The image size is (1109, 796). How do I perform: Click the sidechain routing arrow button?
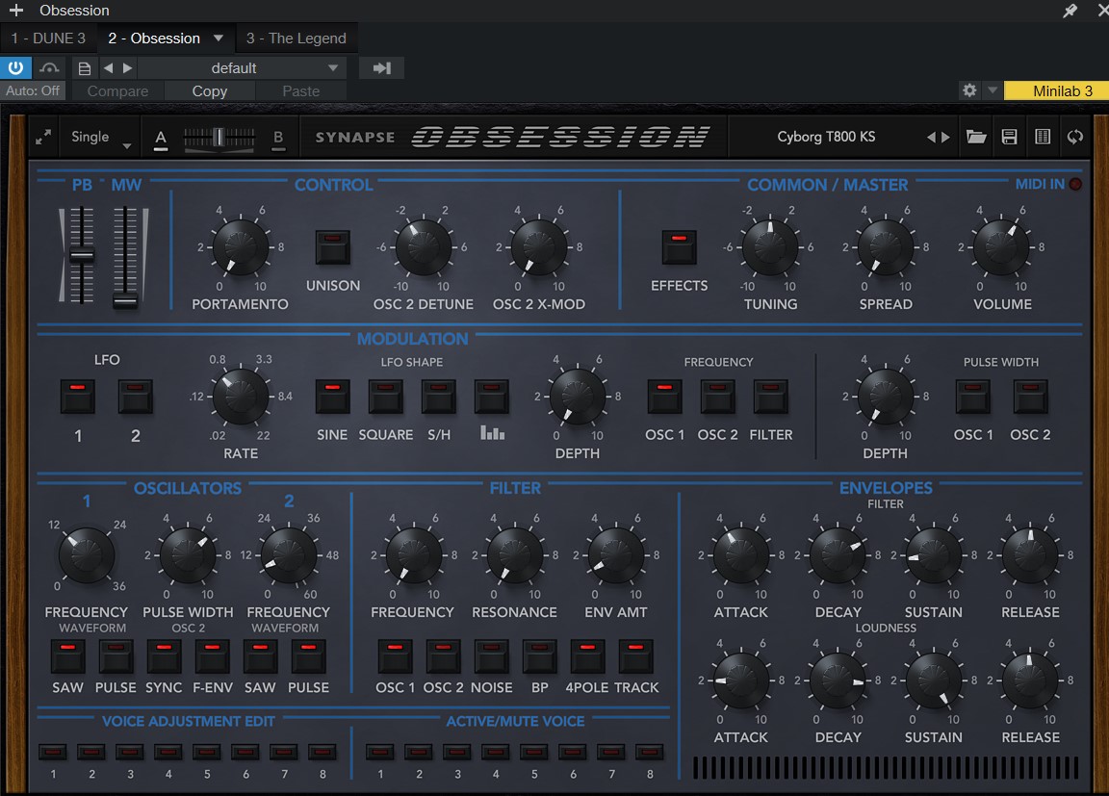(382, 68)
